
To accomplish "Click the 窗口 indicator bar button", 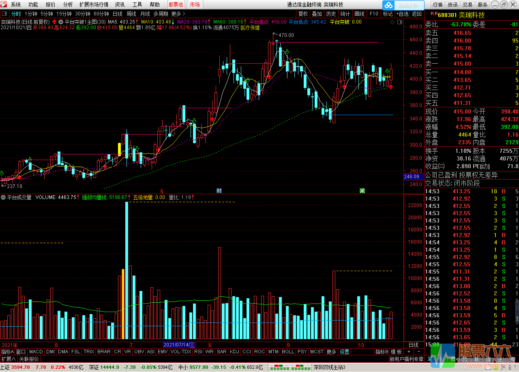I will (21, 352).
